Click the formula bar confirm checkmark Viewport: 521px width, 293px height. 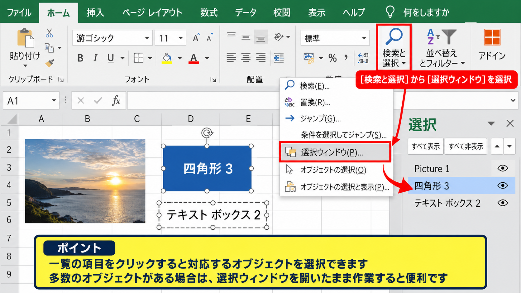(98, 100)
